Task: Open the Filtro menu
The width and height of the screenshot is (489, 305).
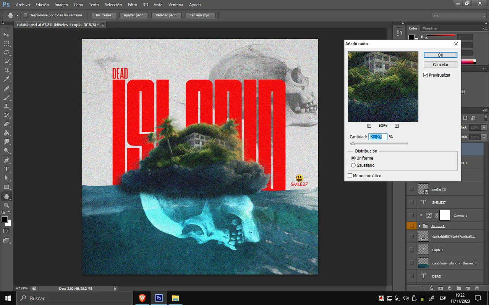Action: 133,5
